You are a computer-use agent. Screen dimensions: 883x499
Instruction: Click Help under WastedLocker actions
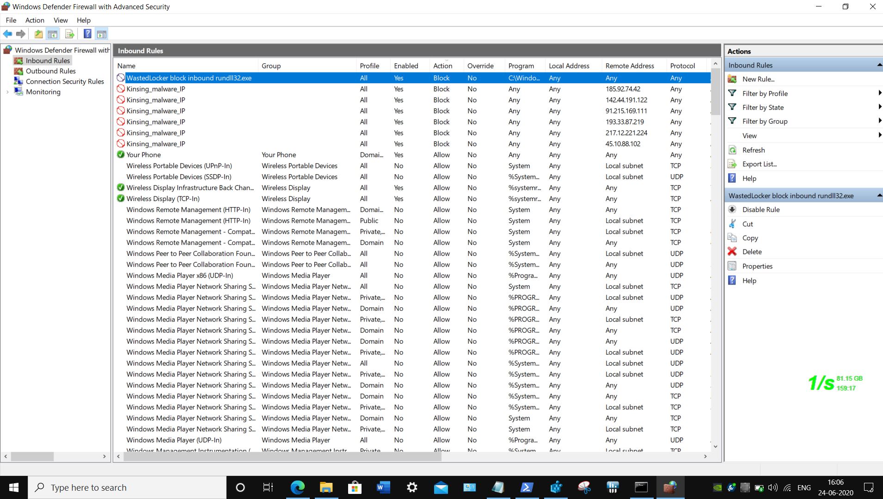(749, 280)
